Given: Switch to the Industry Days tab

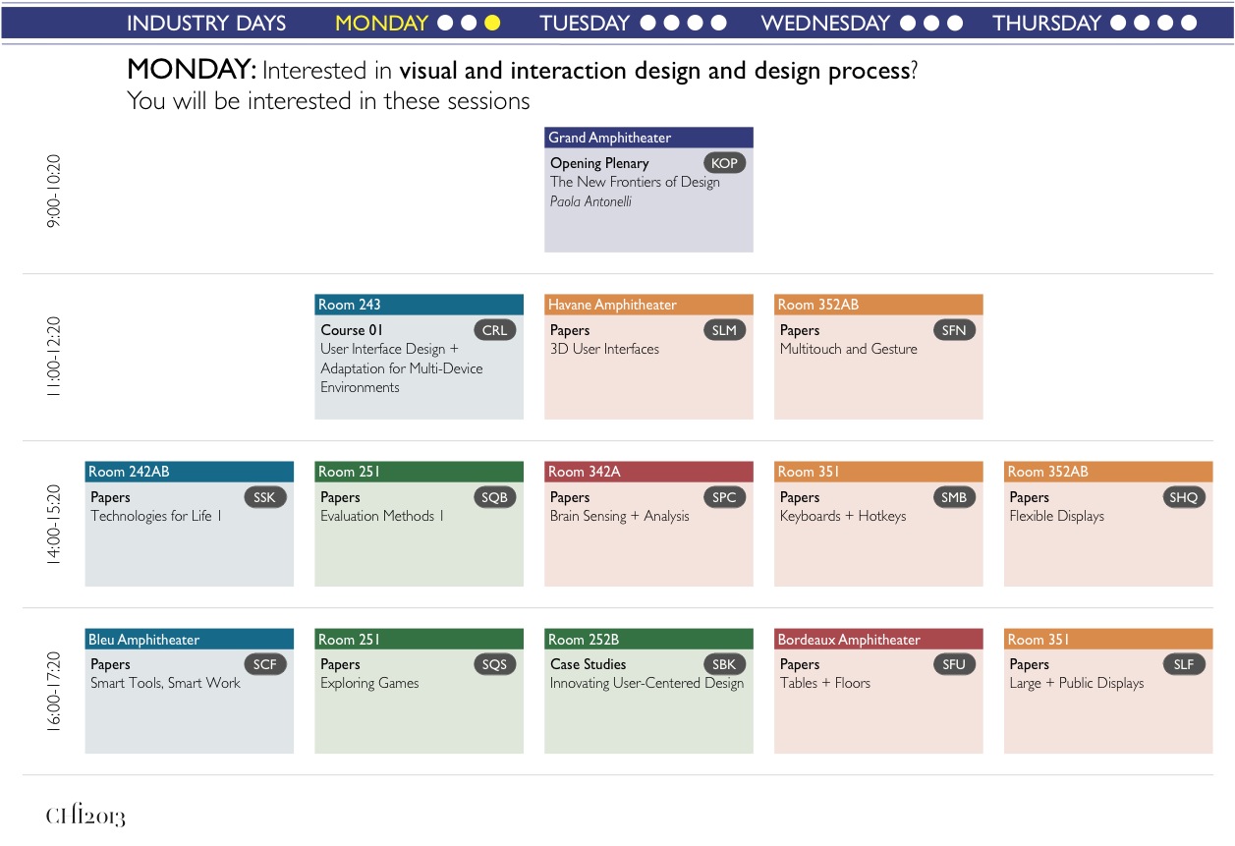Looking at the screenshot, I should 206,23.
